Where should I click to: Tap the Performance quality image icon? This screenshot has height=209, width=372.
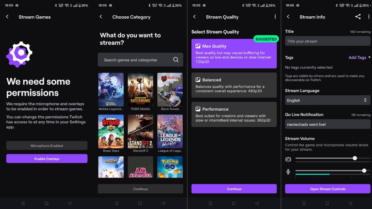coord(198,109)
